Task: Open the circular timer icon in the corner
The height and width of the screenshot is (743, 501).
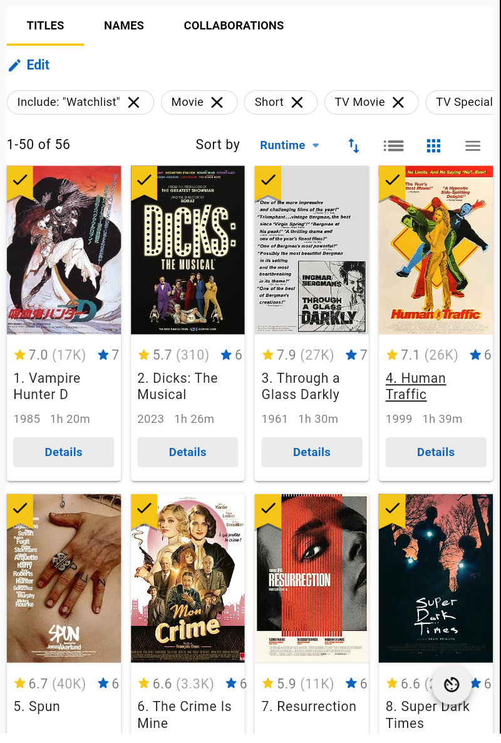Action: pos(451,685)
